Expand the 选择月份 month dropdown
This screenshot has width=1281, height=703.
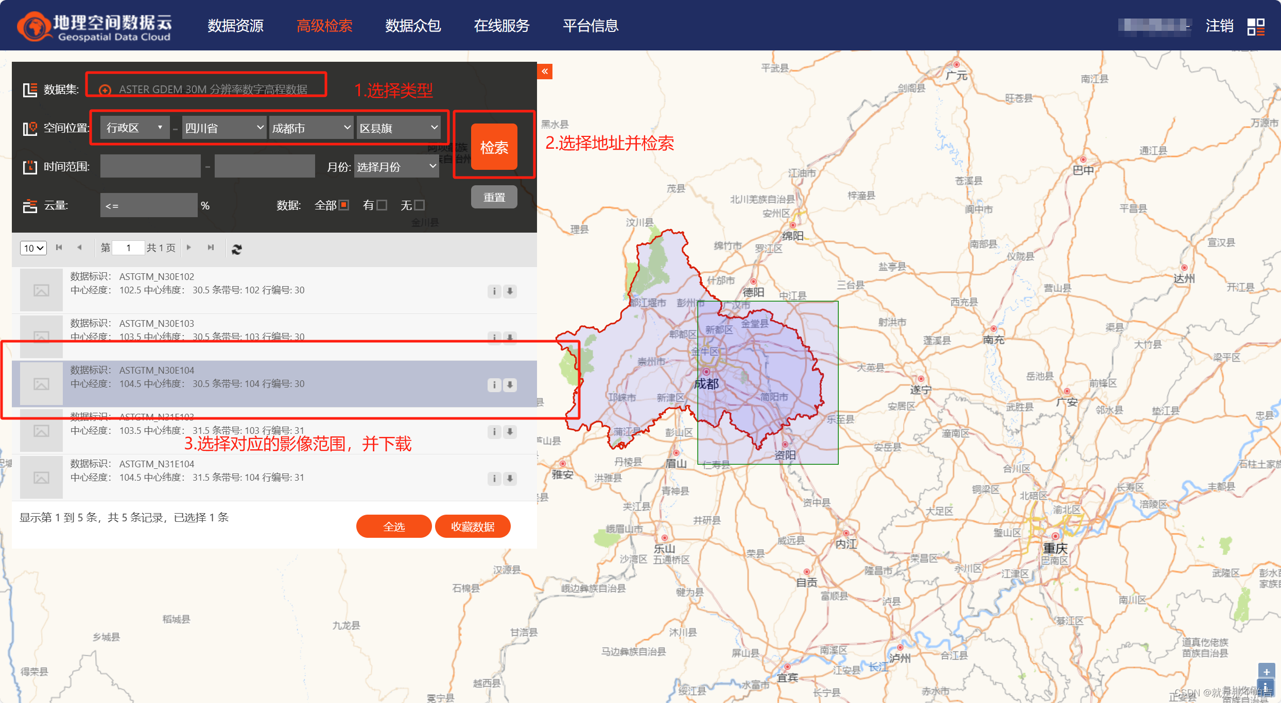[x=396, y=167]
